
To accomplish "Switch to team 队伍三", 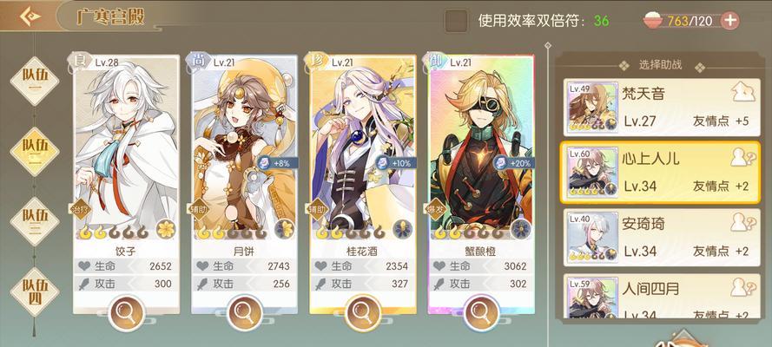I will (x=35, y=222).
